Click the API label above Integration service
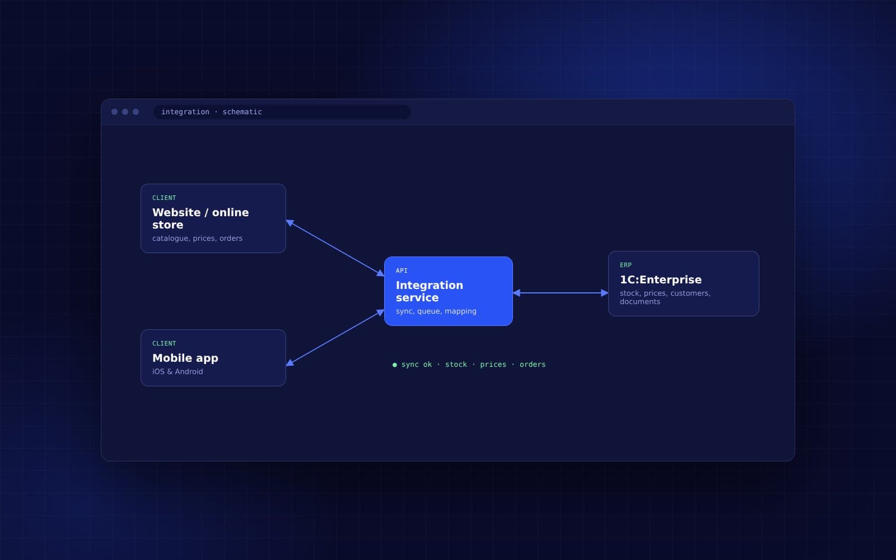 point(402,270)
